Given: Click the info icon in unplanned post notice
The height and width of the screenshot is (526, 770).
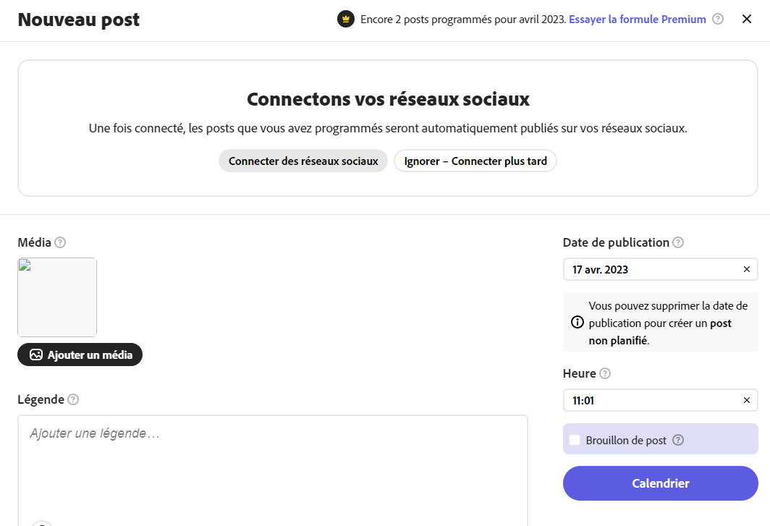Looking at the screenshot, I should click(x=577, y=322).
